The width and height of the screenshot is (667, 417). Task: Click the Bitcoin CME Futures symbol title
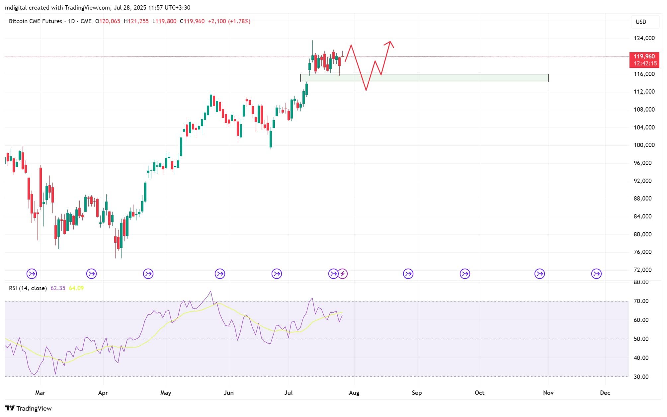click(36, 21)
